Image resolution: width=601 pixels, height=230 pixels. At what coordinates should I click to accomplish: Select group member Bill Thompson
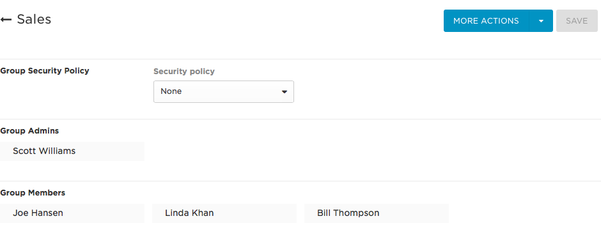coord(377,213)
